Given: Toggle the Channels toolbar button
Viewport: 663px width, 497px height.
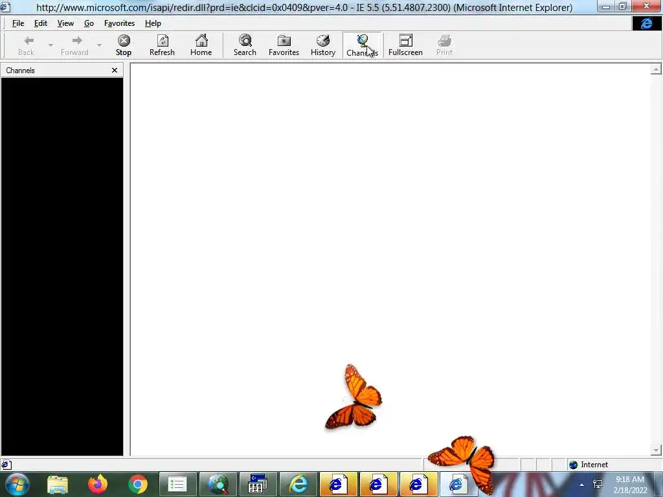Looking at the screenshot, I should [x=363, y=45].
